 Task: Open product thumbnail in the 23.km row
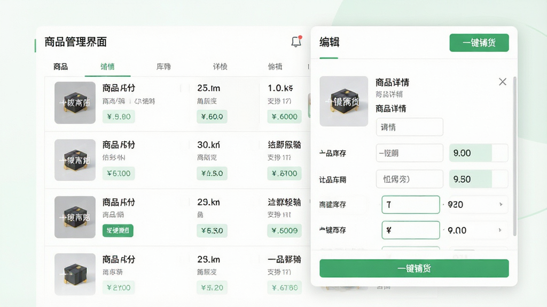pos(75,274)
